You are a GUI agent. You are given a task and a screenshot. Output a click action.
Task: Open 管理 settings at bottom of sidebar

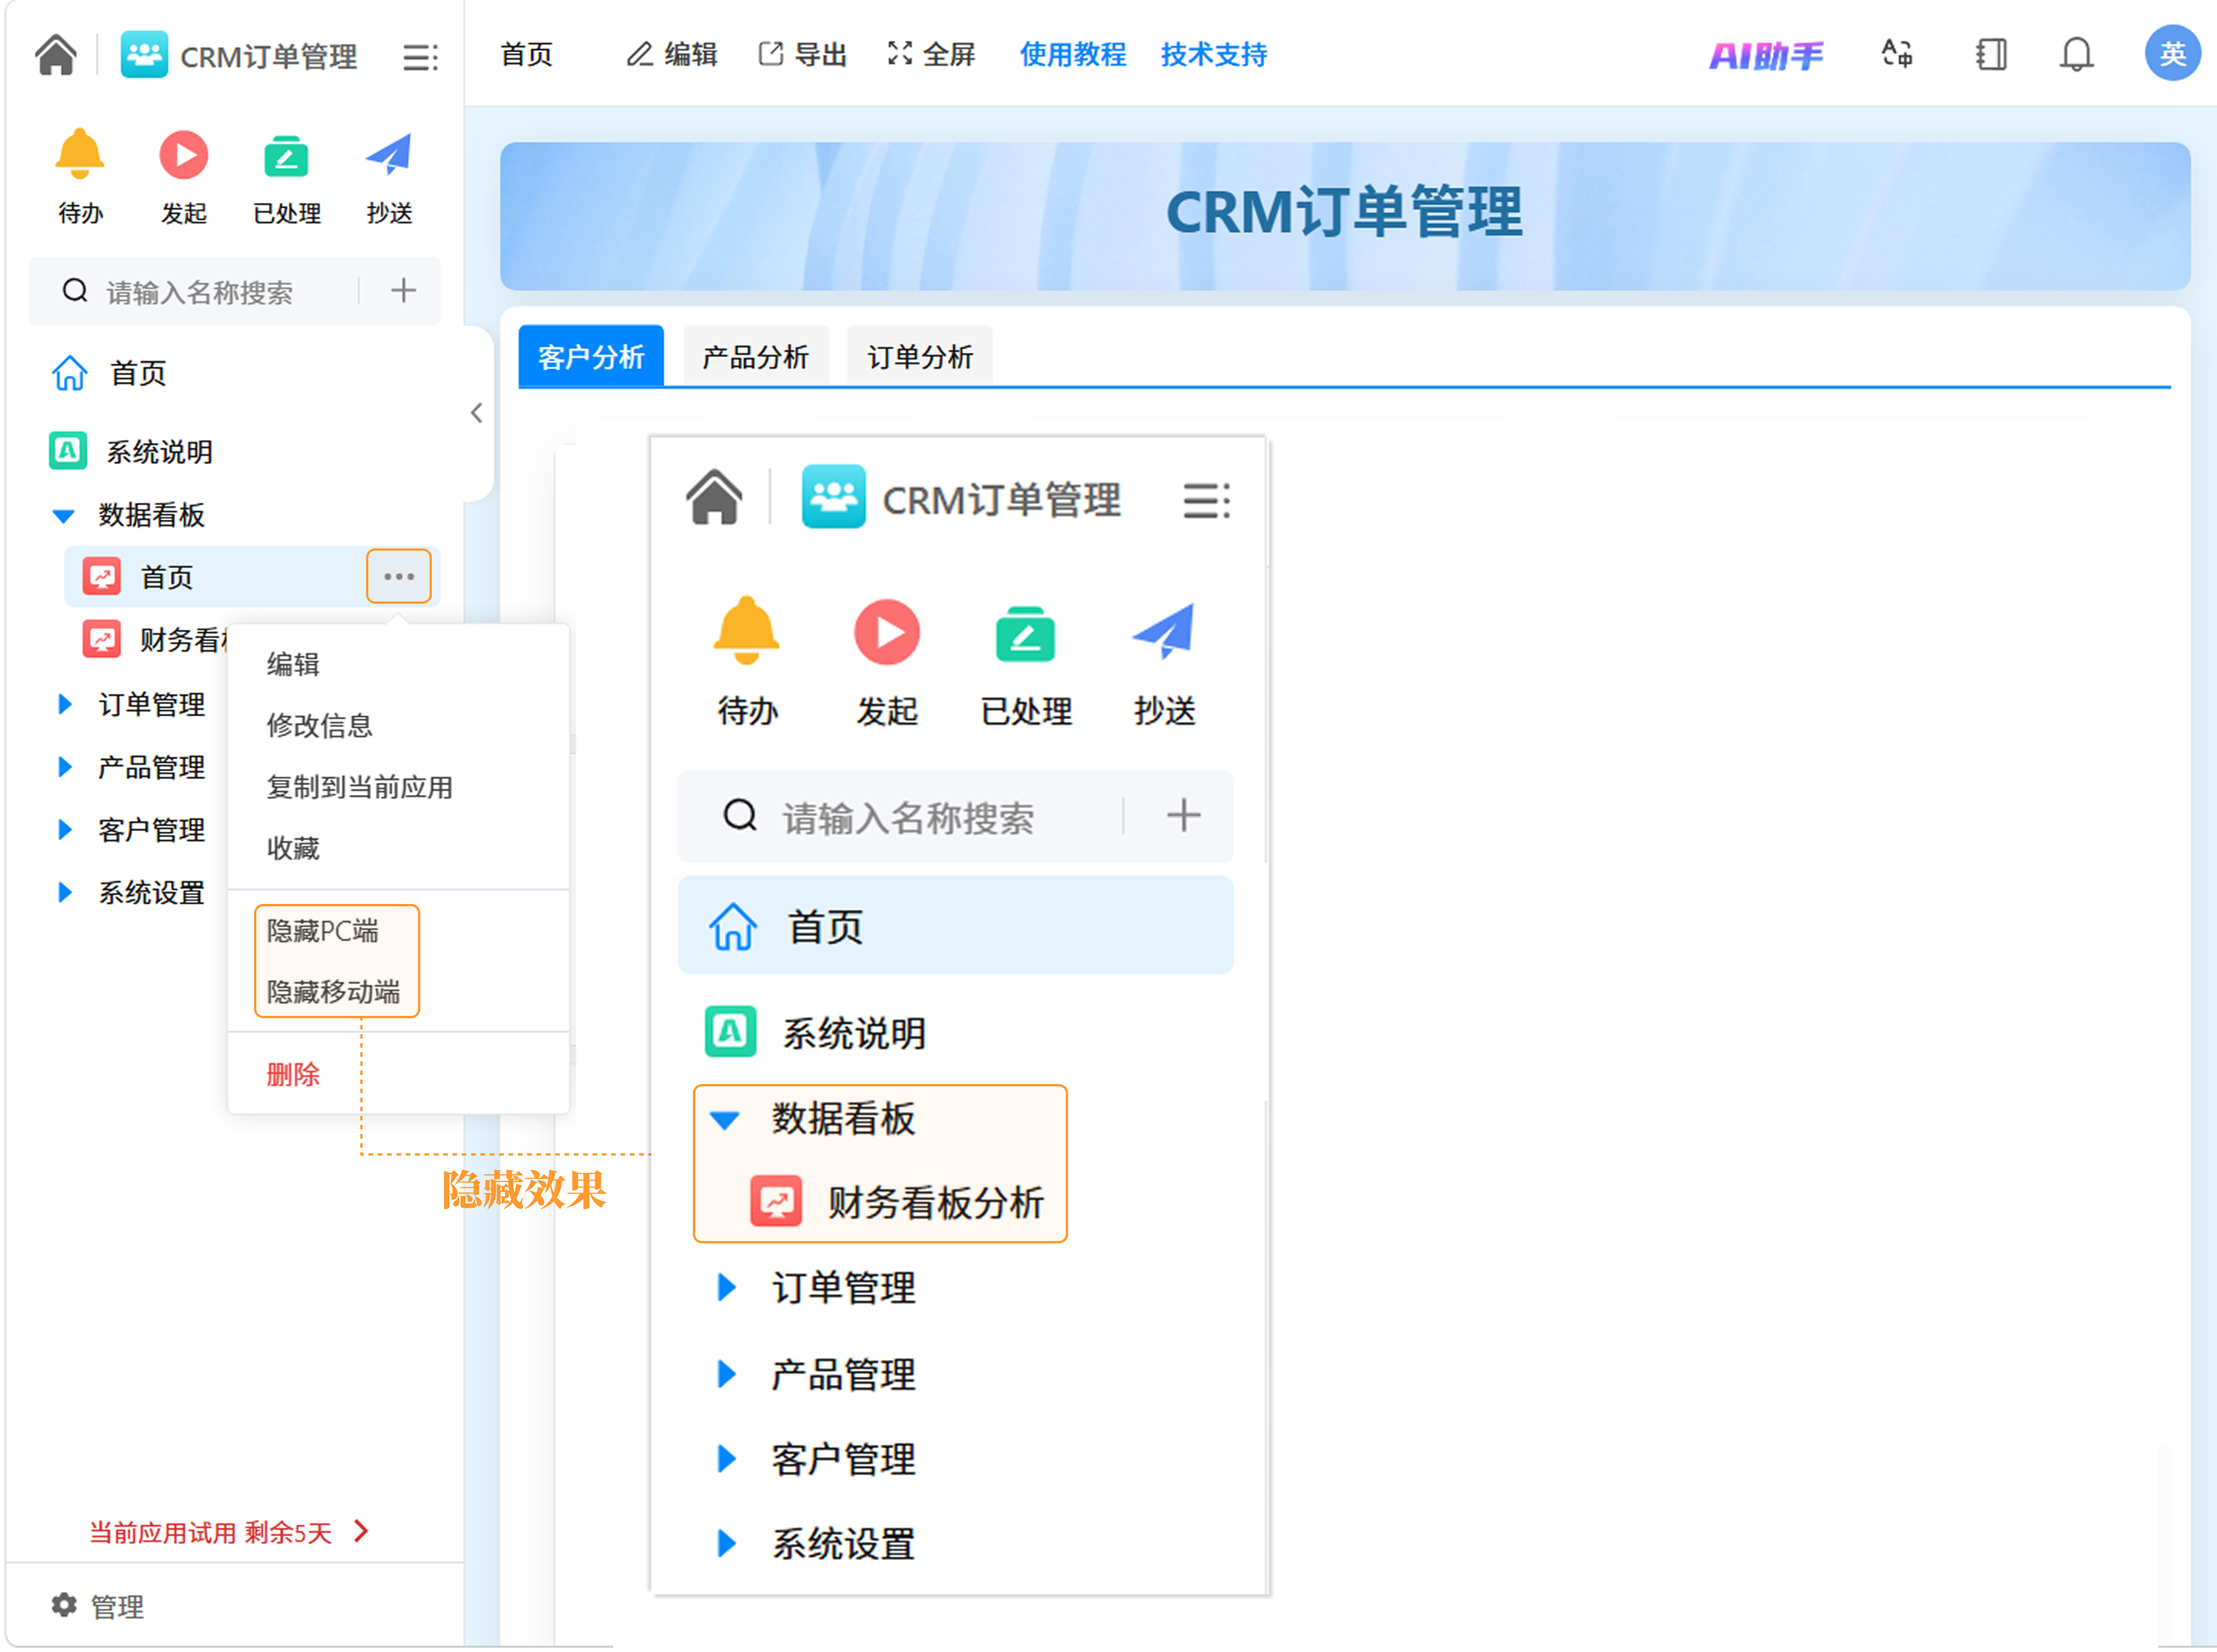(97, 1606)
